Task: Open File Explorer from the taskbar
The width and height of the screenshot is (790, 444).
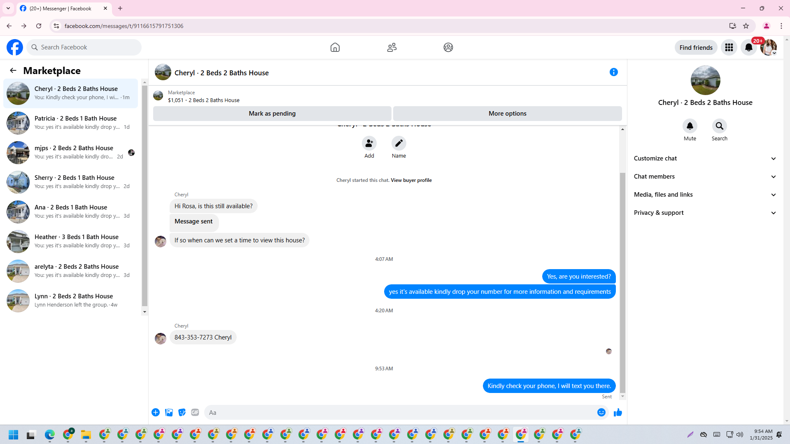Action: pos(86,435)
